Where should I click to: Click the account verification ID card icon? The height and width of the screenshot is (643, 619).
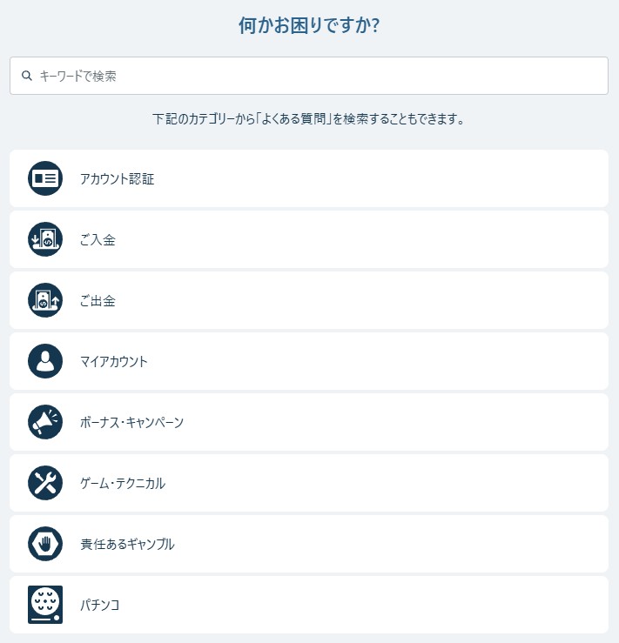click(45, 178)
